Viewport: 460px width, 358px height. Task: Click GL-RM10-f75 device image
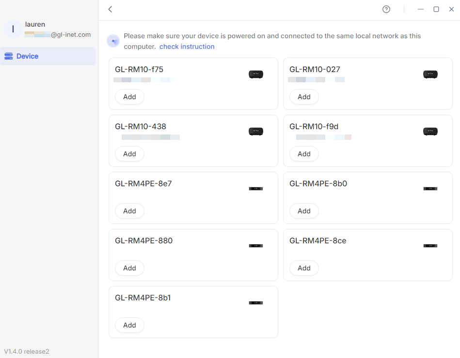[256, 75]
